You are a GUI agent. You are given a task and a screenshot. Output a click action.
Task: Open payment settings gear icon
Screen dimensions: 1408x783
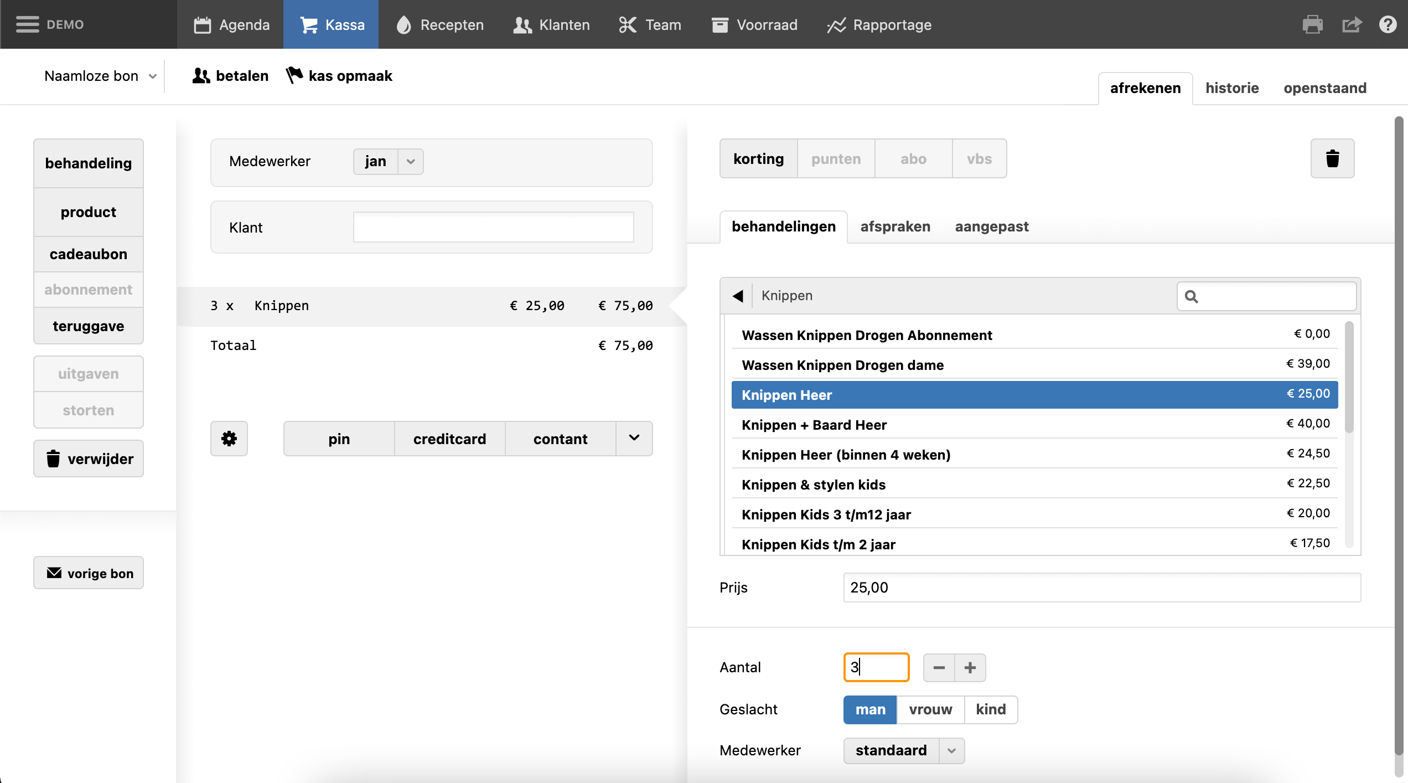pos(229,439)
